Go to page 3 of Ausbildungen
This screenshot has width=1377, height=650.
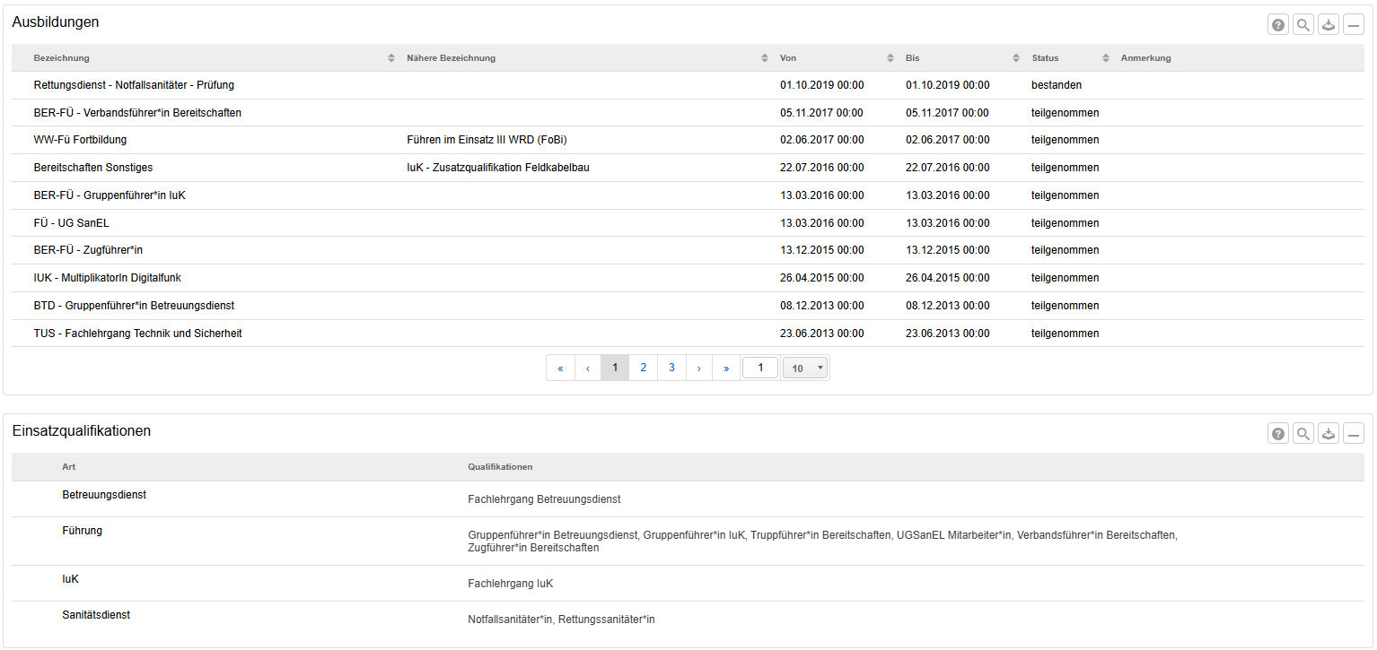671,368
